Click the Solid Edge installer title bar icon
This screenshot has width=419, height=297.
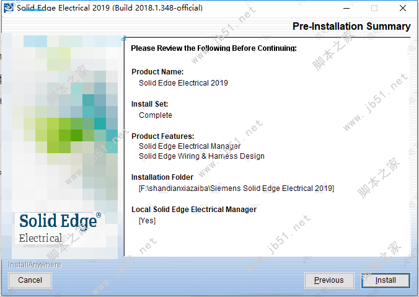[9, 8]
